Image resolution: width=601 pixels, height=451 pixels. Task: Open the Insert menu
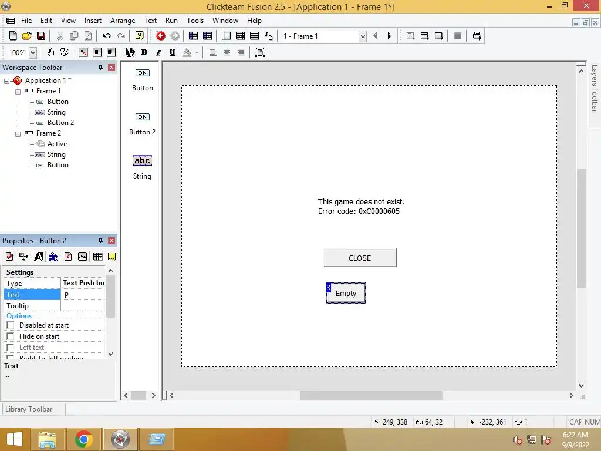click(x=93, y=21)
